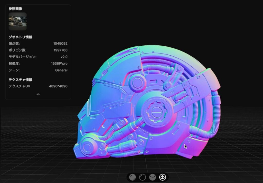Screen dimensions: 263x183
Task: Click the helmet's central gear disc
Action: (x=154, y=111)
